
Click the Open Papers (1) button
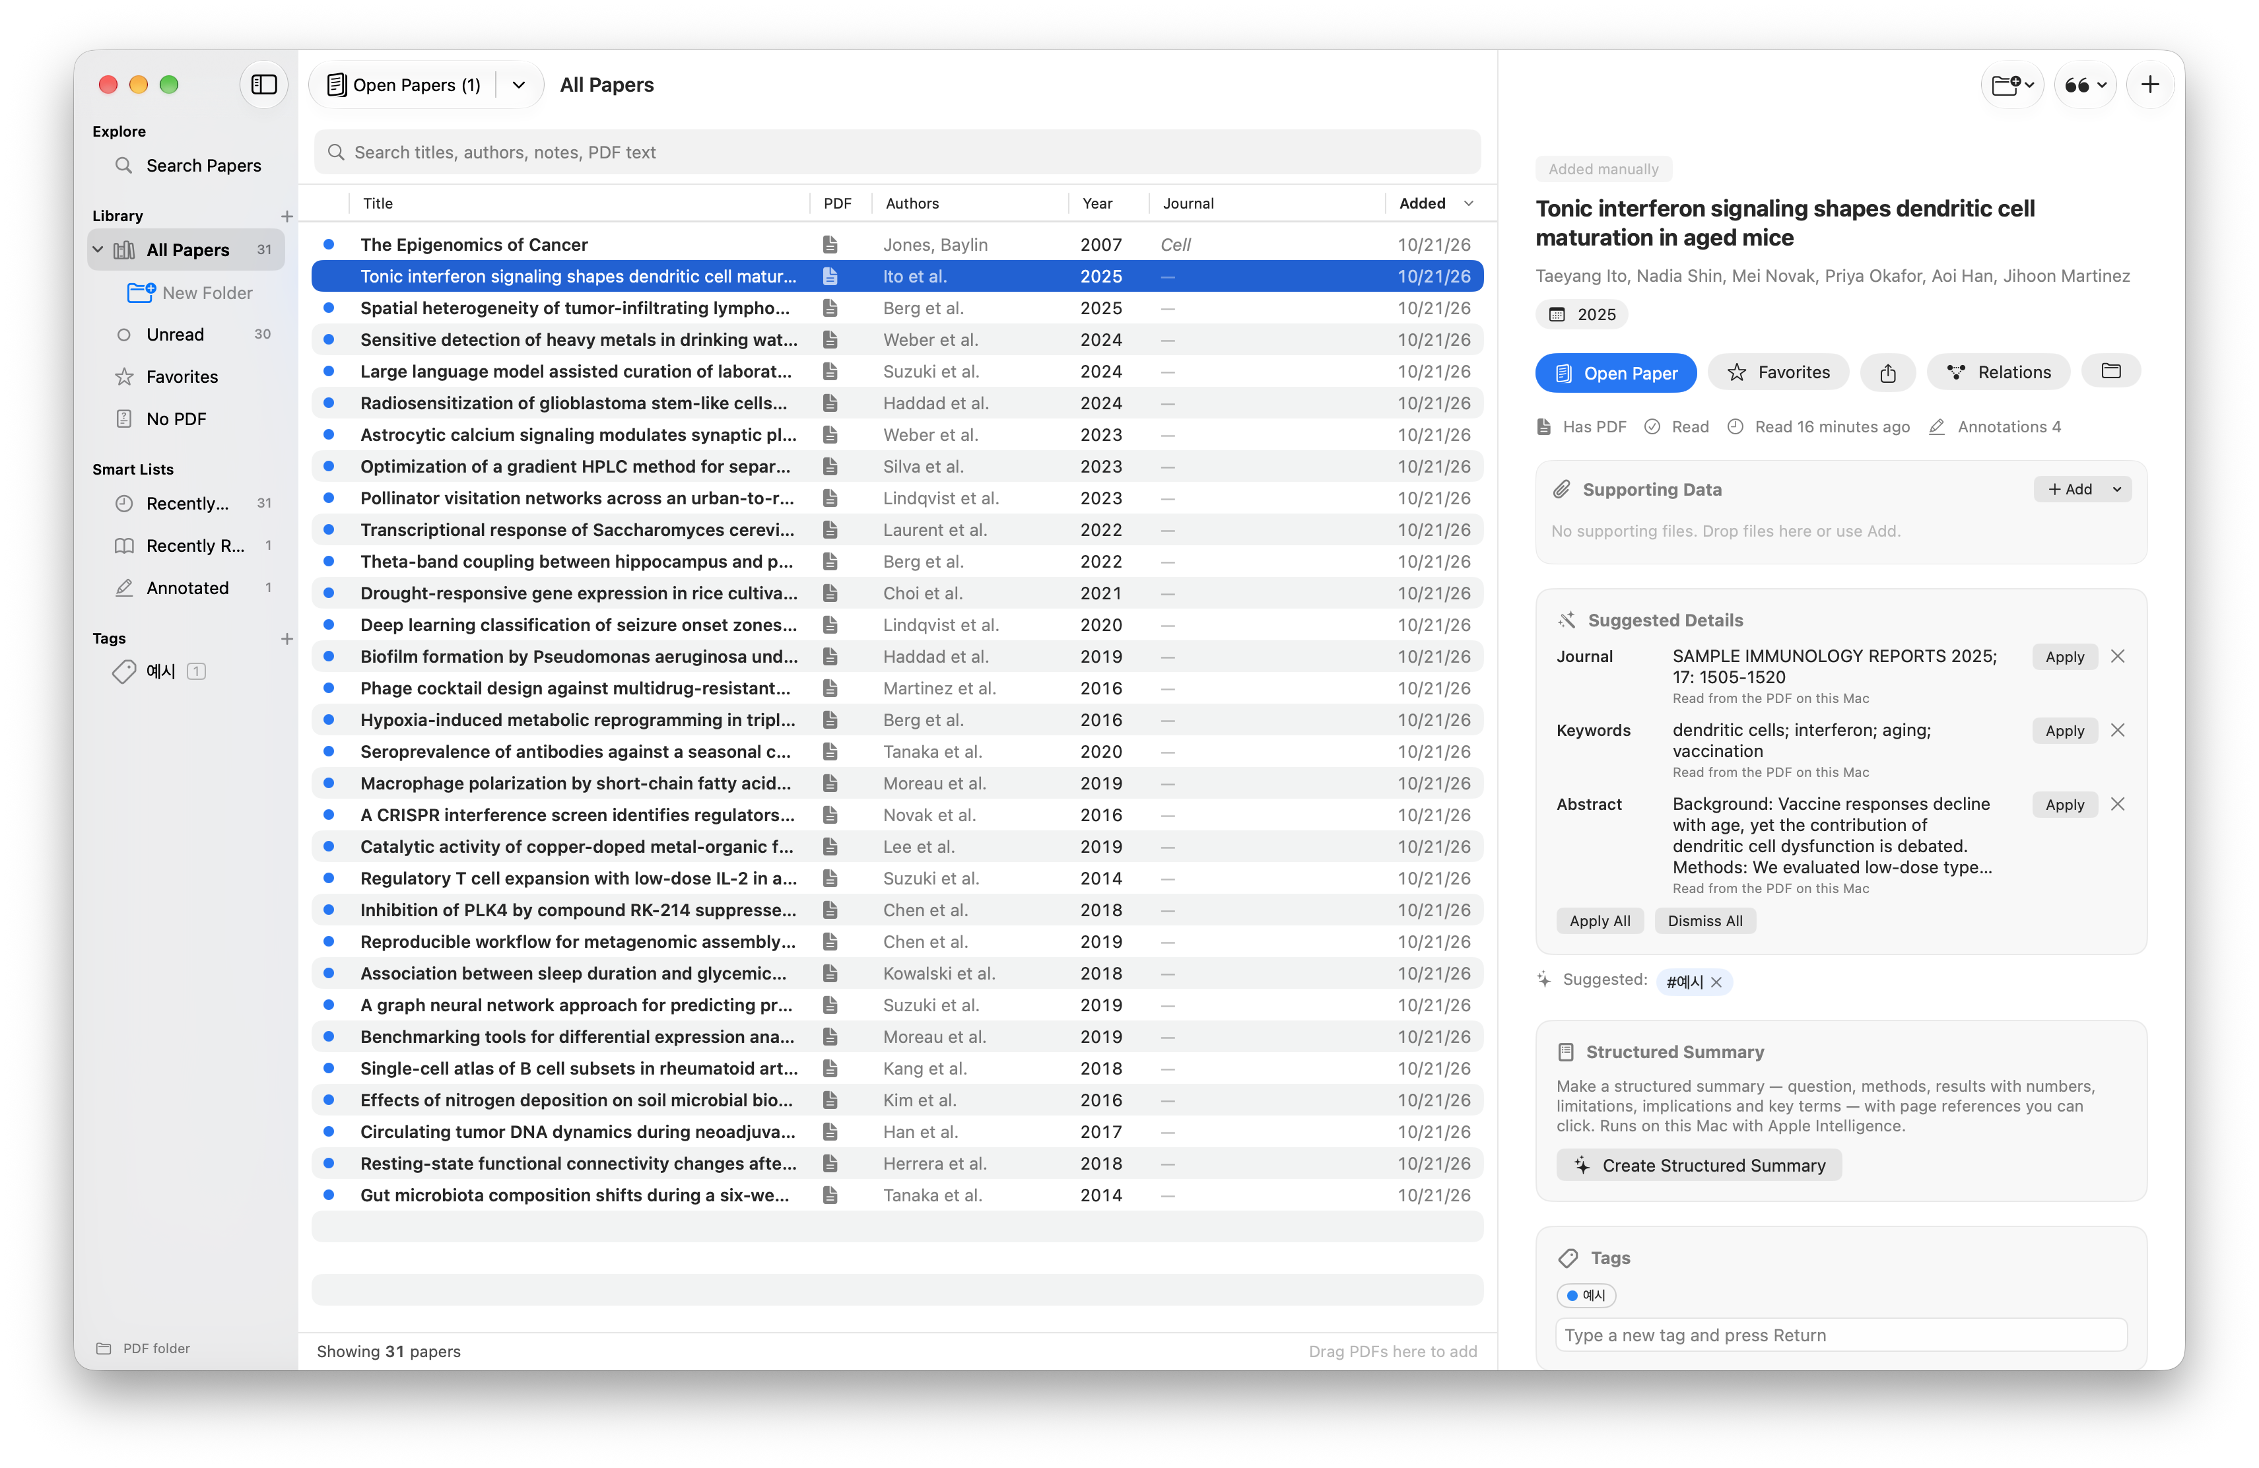click(x=405, y=85)
